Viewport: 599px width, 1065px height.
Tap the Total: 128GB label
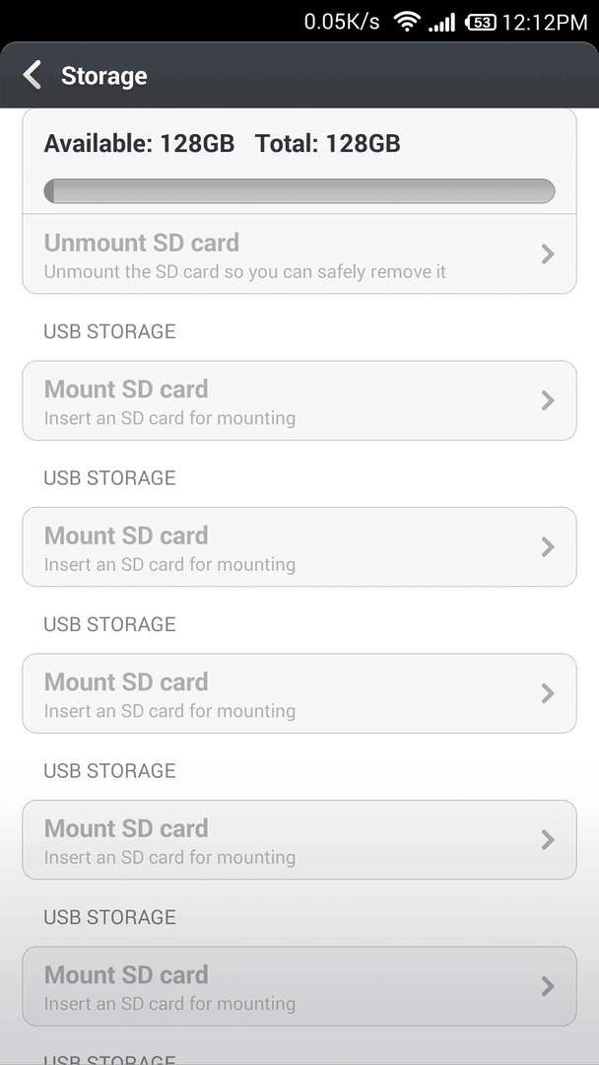328,143
